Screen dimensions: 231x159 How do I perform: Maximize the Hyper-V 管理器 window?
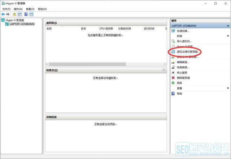pyautogui.click(x=215, y=3)
